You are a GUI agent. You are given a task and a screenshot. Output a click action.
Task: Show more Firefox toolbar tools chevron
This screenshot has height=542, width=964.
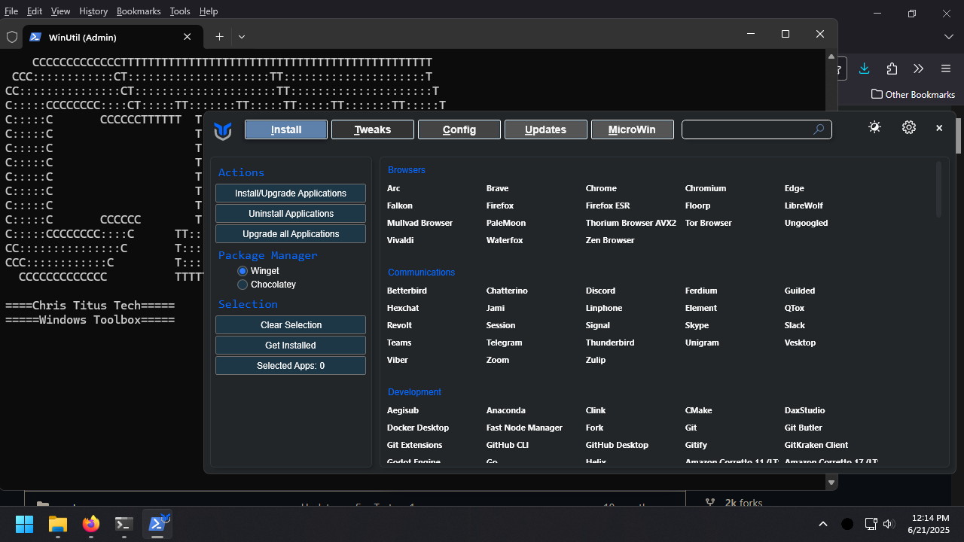(x=918, y=69)
